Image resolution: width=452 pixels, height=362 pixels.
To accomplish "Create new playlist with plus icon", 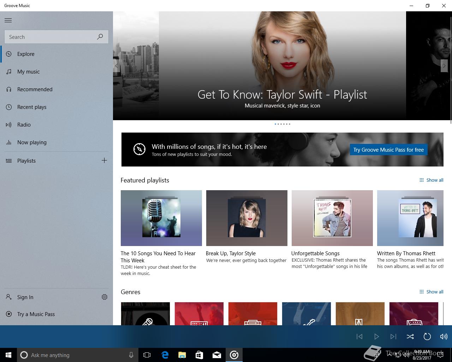I will (104, 160).
